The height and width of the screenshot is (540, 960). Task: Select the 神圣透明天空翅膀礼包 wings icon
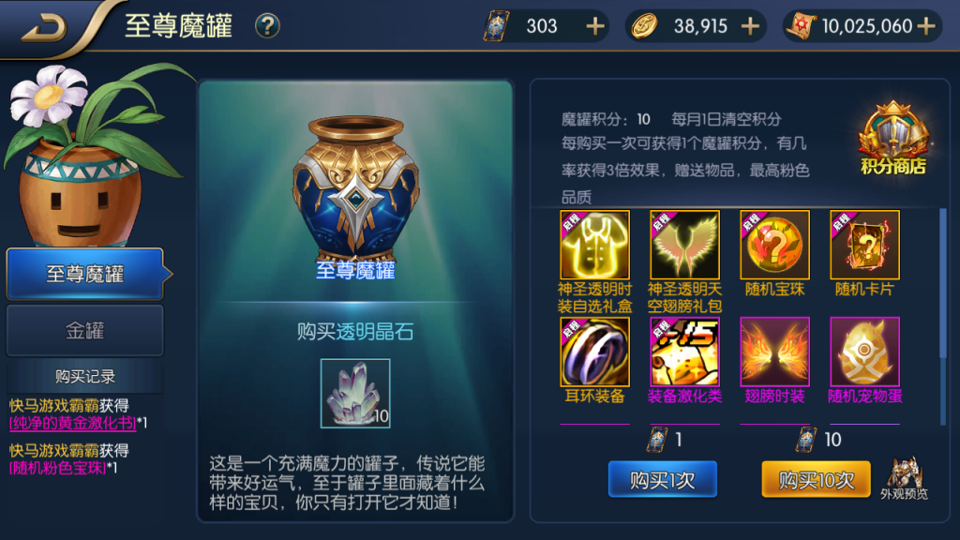pos(684,245)
